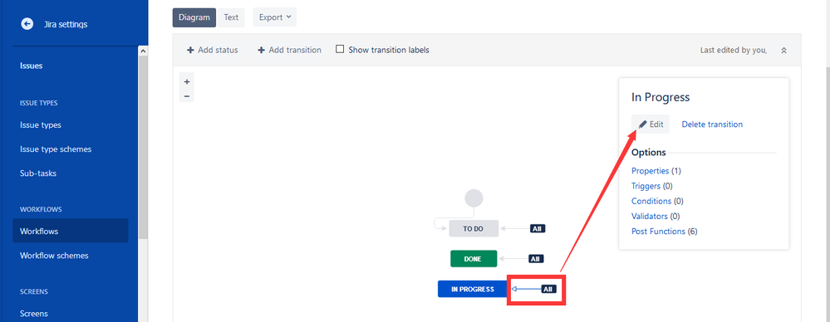Collapse the diagram toolbar with double chevron
Viewport: 830px width, 322px height.
(784, 51)
